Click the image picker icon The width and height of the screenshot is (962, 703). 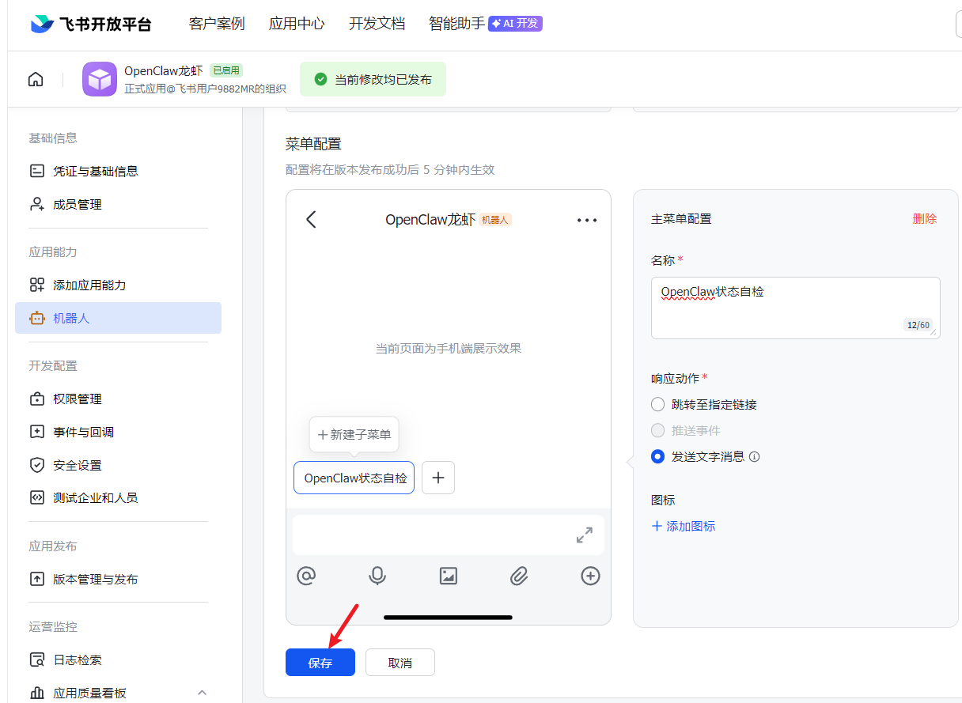(x=449, y=576)
